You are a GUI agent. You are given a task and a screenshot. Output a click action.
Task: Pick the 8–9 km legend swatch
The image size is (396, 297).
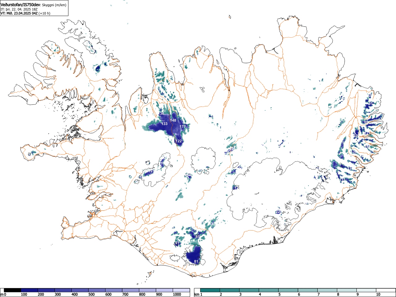coord(347,290)
